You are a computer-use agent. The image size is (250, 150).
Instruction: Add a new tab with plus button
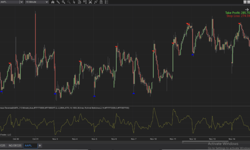click(40, 145)
